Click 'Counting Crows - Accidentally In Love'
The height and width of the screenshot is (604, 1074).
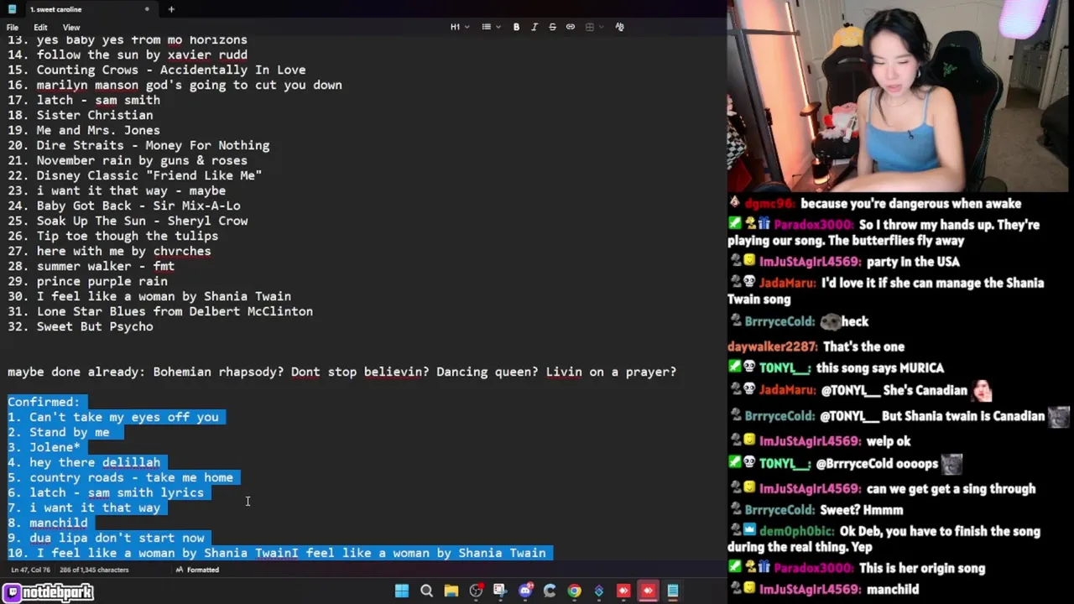pyautogui.click(x=171, y=70)
